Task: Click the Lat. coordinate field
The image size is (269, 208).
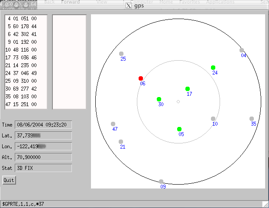Action: (x=43, y=136)
